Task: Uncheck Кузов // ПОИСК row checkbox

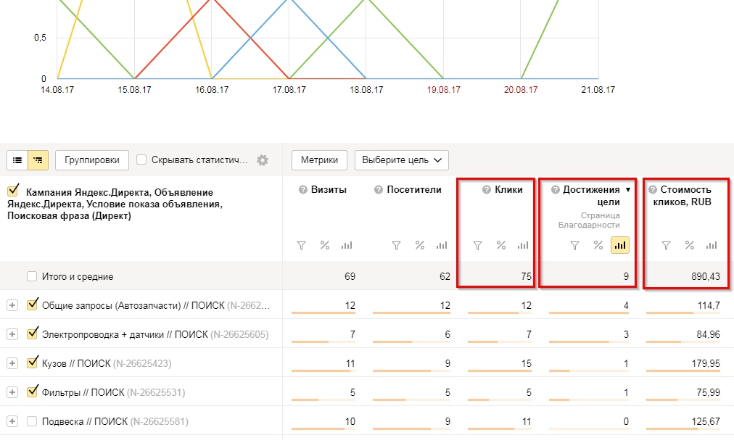Action: coord(32,363)
